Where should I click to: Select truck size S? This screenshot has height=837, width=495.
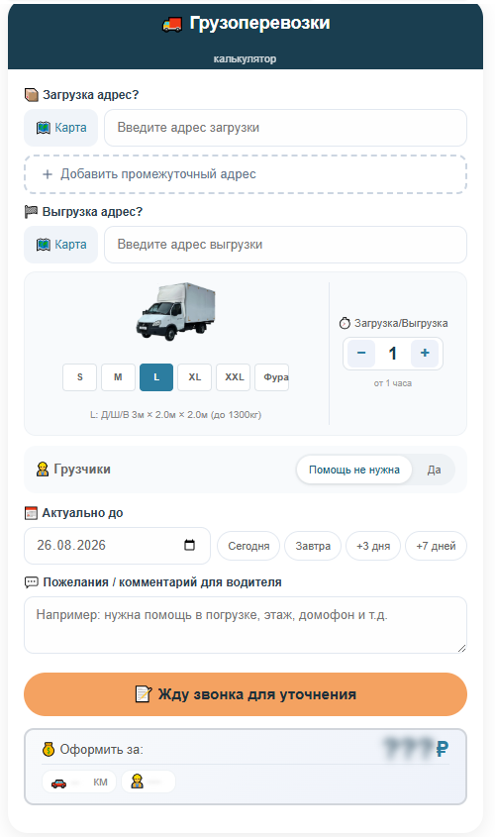click(x=79, y=376)
